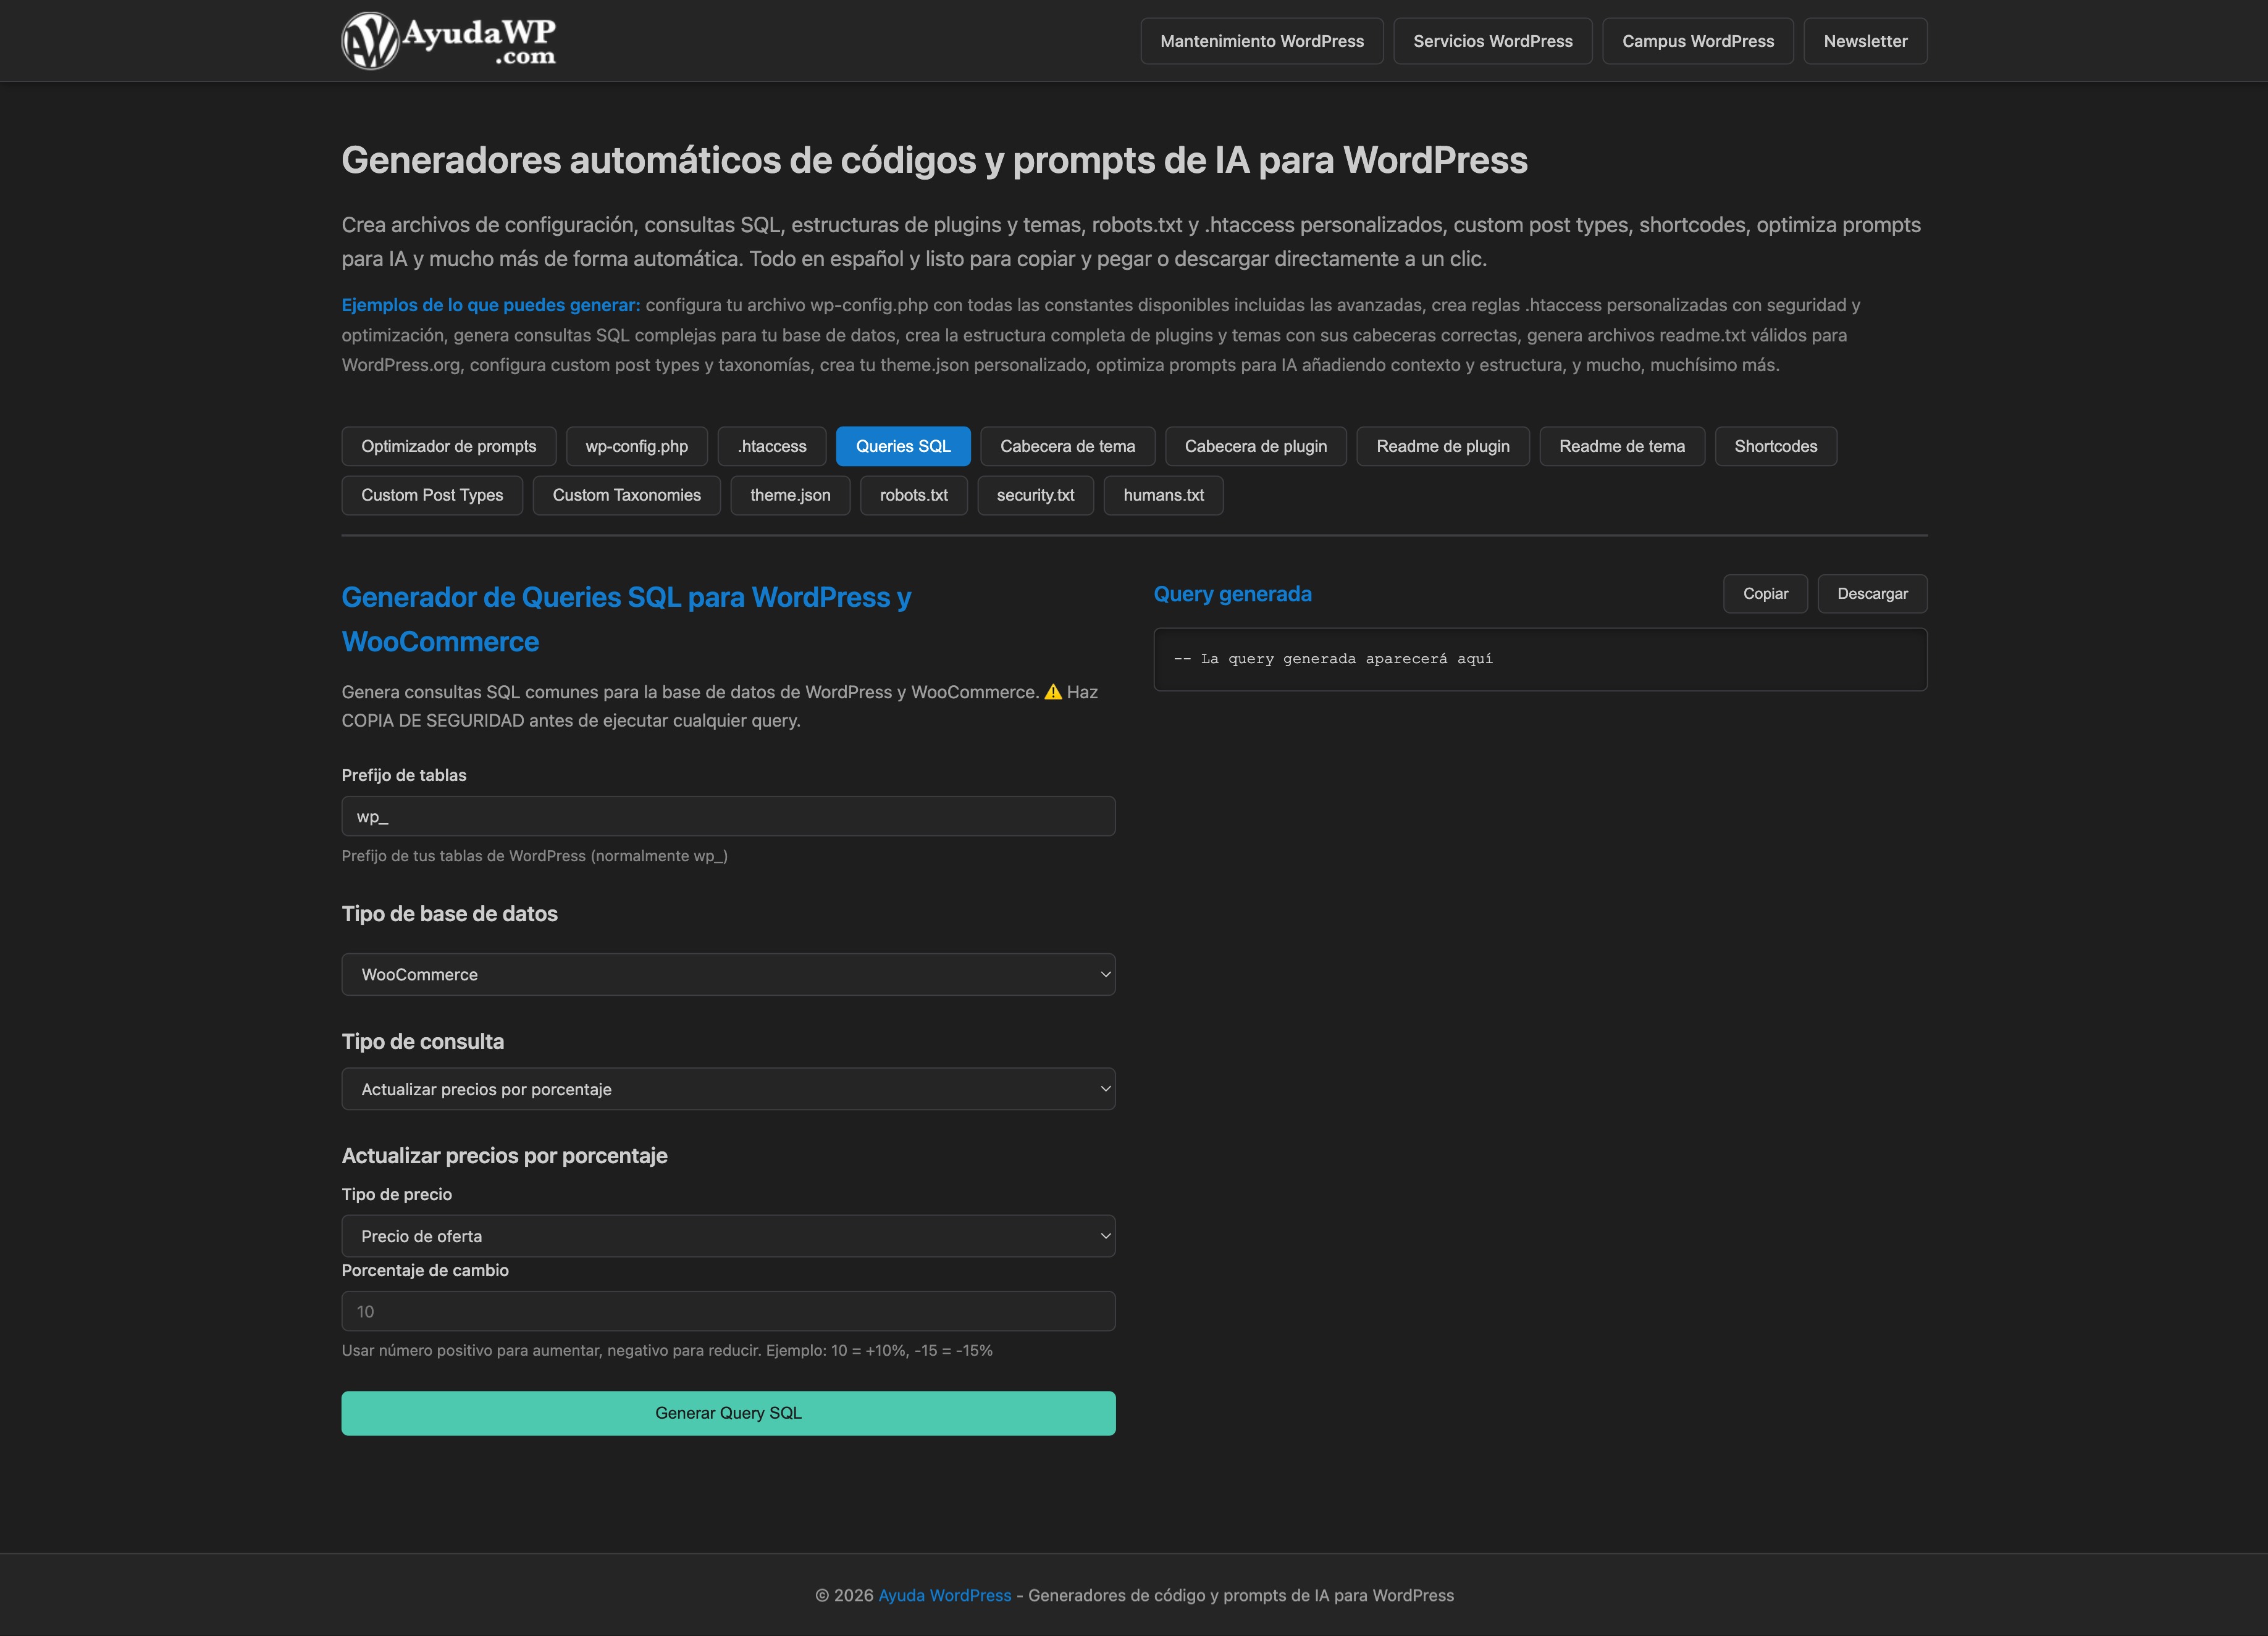
Task: Click the Prefijo de tablas input field
Action: 727,817
